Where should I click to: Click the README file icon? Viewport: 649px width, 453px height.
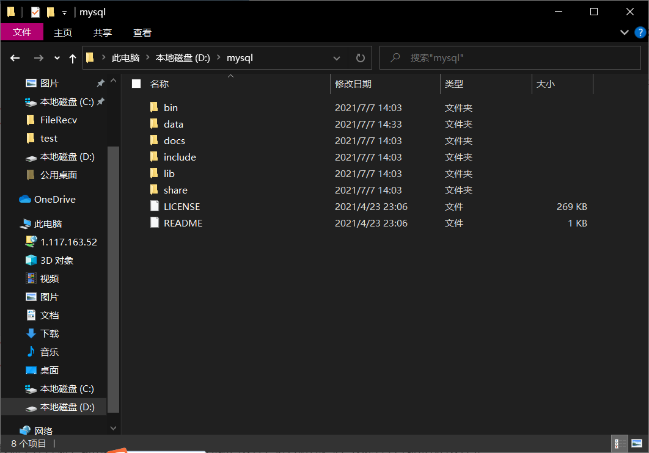coord(155,223)
